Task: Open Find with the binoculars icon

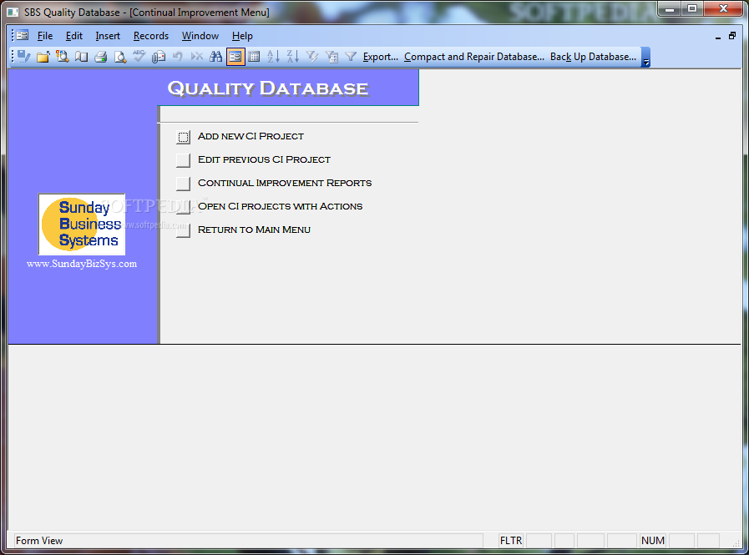Action: coord(216,57)
